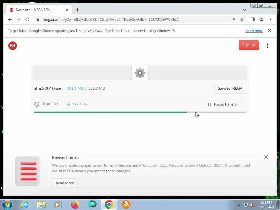Share this page using the share icon

point(233,19)
